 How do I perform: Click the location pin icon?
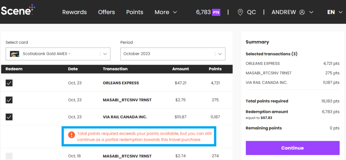pos(240,12)
